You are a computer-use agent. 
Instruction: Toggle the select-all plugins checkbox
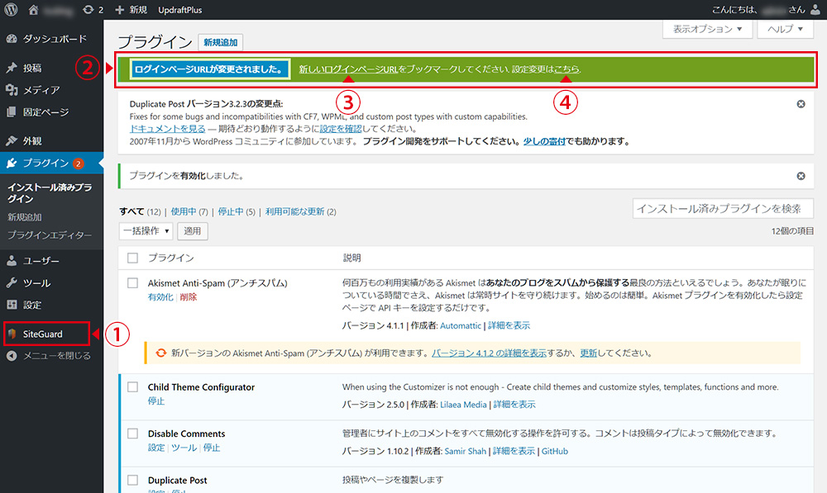(133, 258)
